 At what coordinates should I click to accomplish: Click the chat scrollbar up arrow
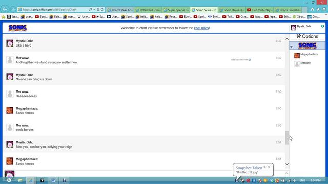point(287,39)
